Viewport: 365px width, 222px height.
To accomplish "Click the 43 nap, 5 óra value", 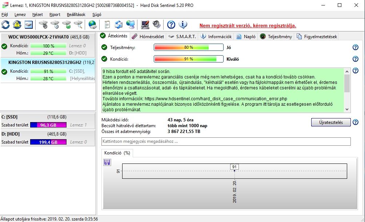I will tap(180, 120).
